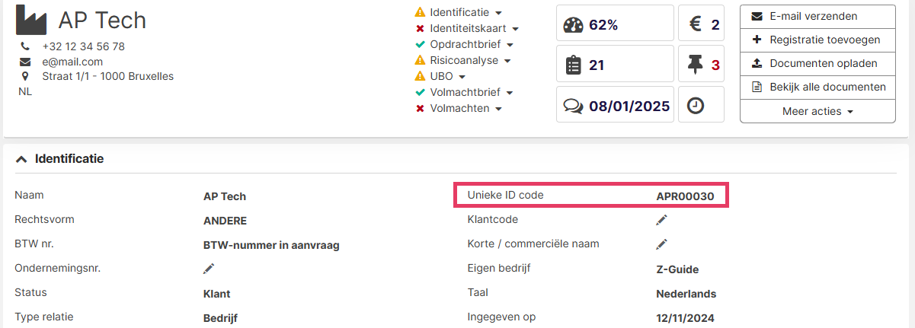Click Registratie toevoegen button
This screenshot has height=328, width=915.
[817, 40]
